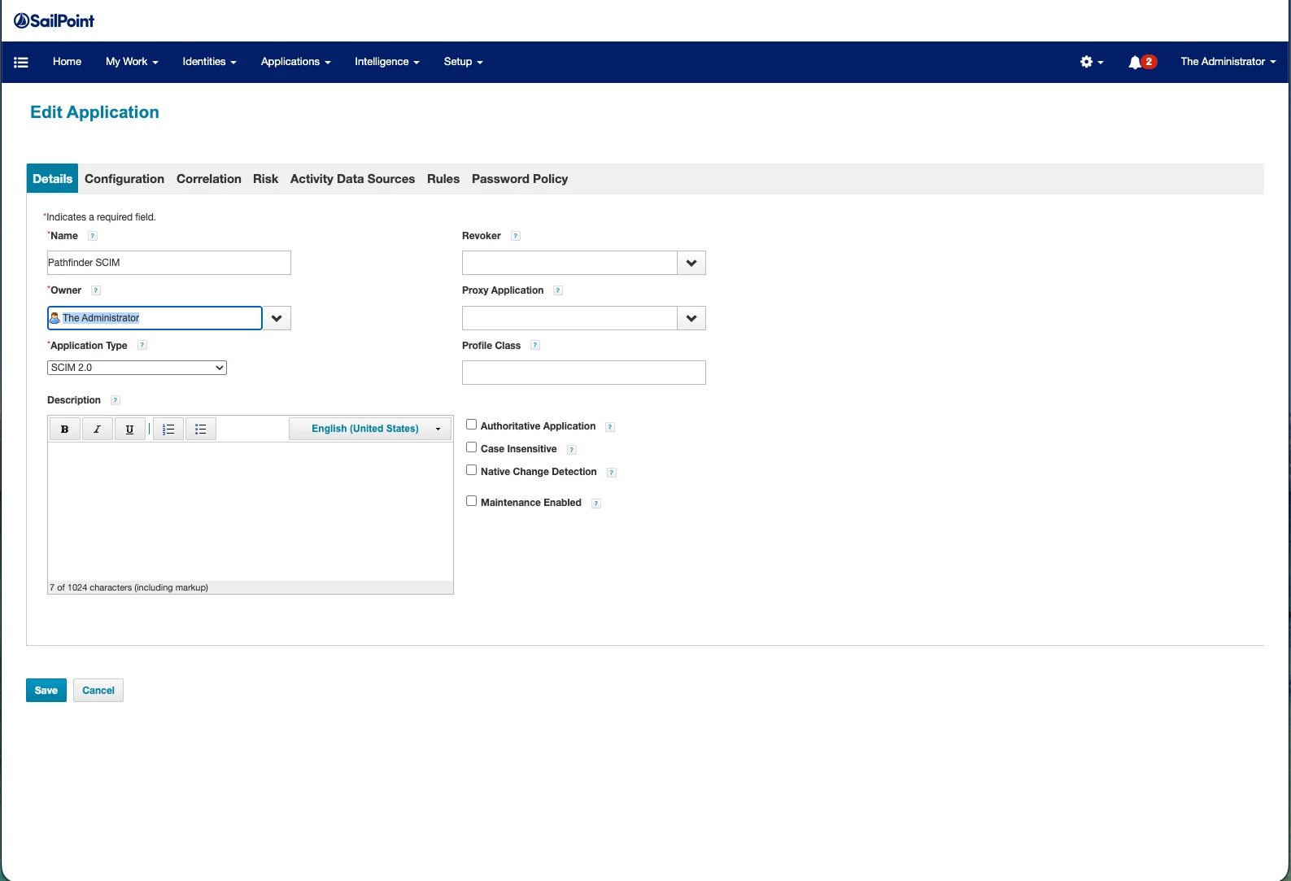Click the Cancel button

point(98,691)
